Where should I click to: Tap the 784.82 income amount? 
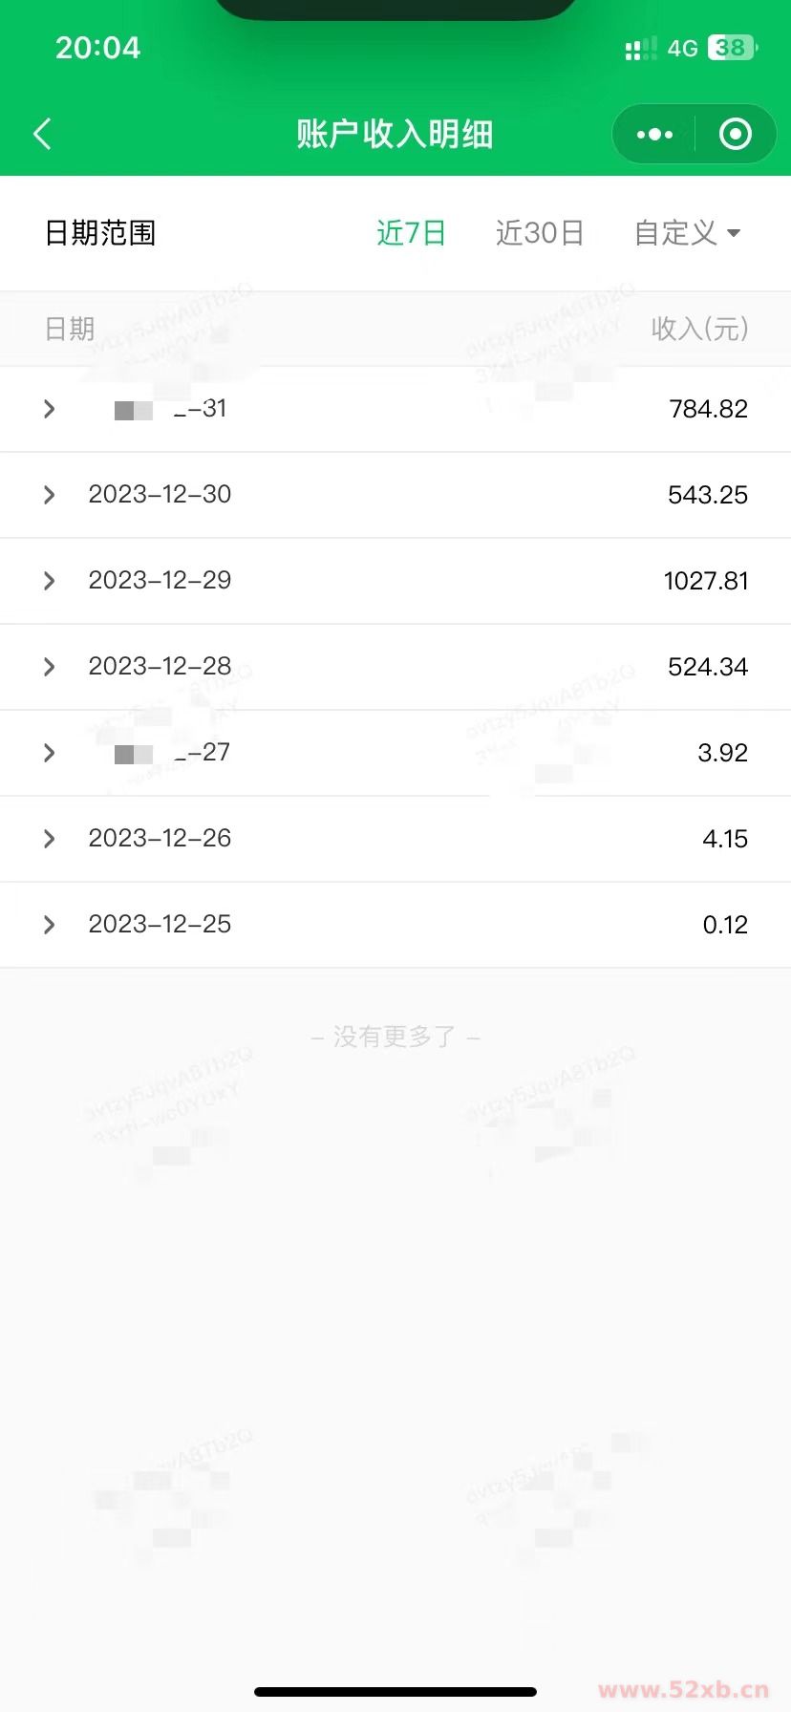tap(708, 409)
